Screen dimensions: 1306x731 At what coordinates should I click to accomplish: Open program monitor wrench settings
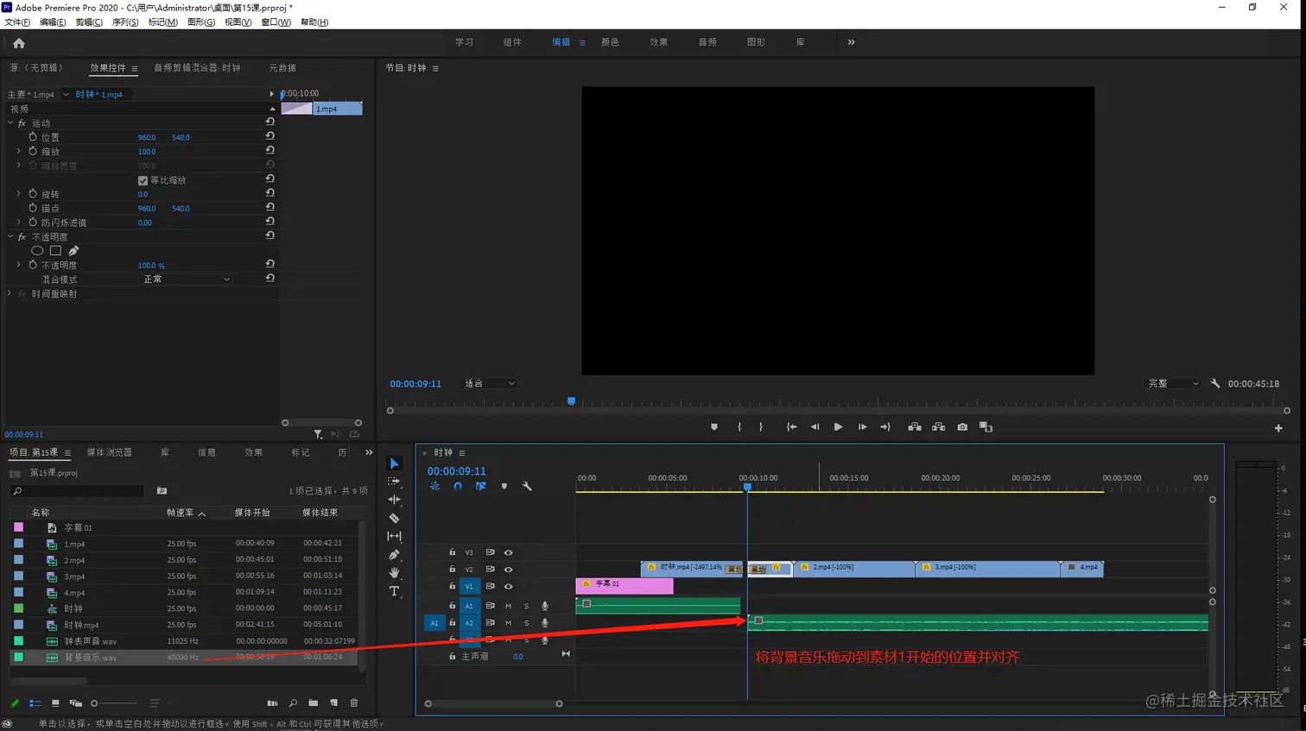point(1215,383)
